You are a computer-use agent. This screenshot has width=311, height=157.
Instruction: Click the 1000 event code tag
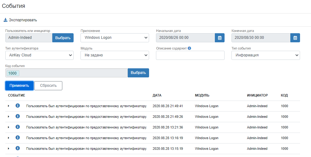[13, 73]
